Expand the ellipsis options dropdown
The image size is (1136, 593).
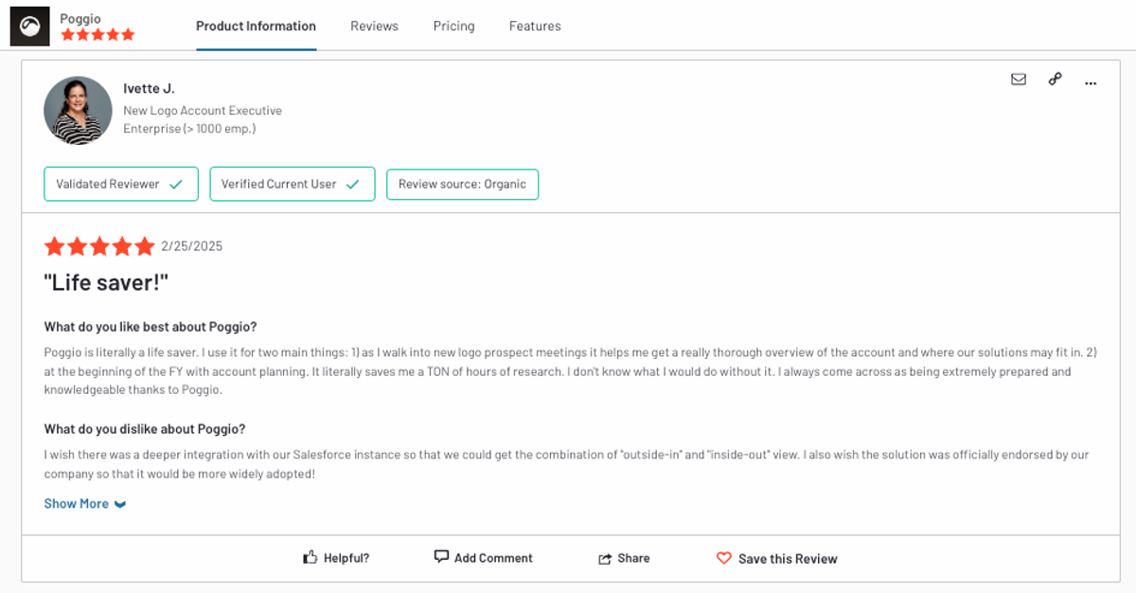point(1090,83)
